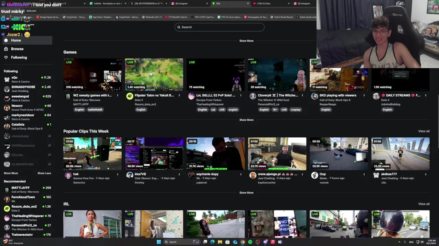Click battlefield6 tag on MATTLAFFF stream
The height and width of the screenshot is (246, 439).
coord(95,110)
